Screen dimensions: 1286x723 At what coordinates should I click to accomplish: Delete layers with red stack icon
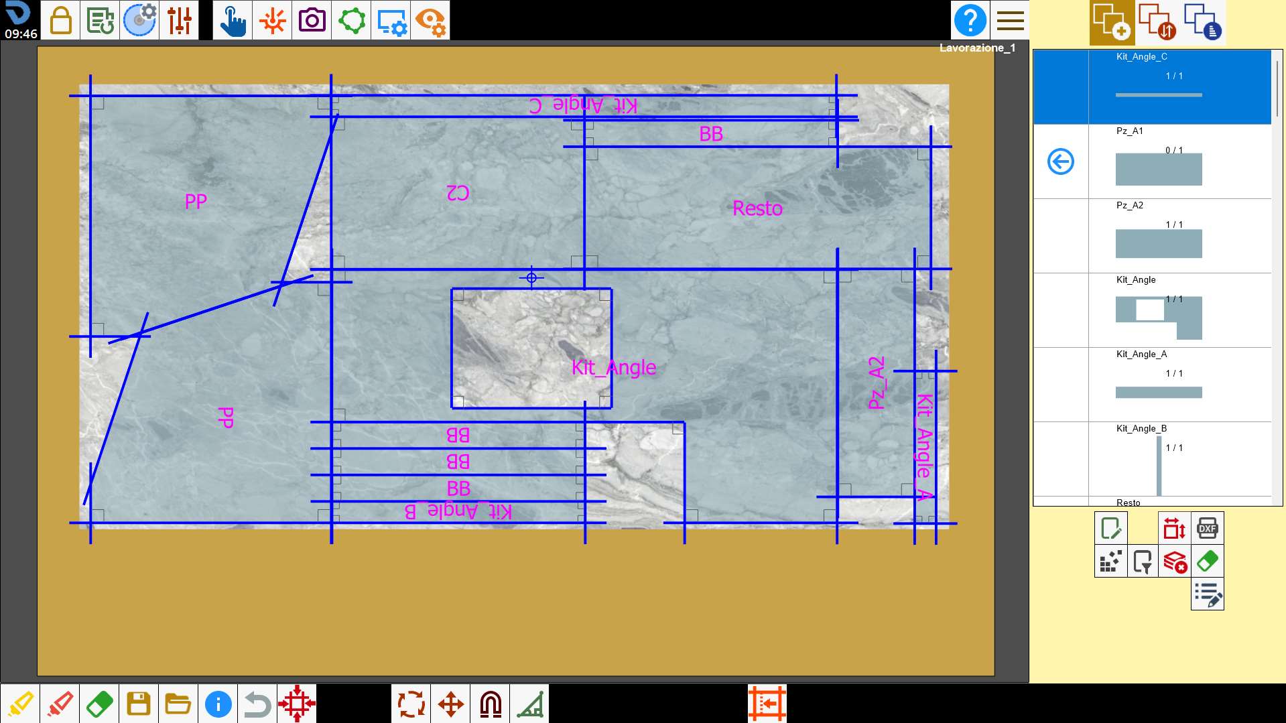tap(1174, 561)
